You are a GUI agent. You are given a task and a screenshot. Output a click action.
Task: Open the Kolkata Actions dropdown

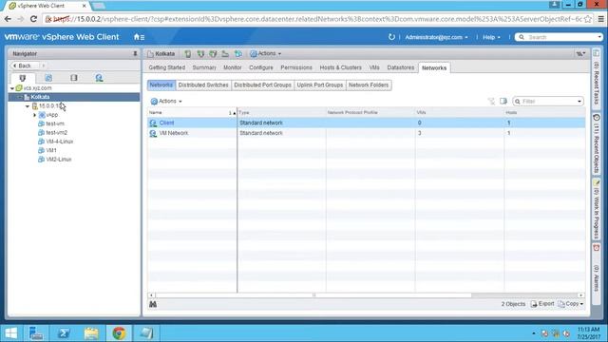coord(266,53)
